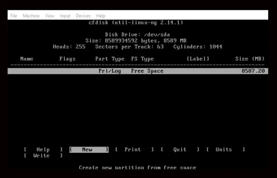Viewport: 277px width, 178px height.
Task: Click the Sectors per Track: 63 text
Action: click(129, 47)
